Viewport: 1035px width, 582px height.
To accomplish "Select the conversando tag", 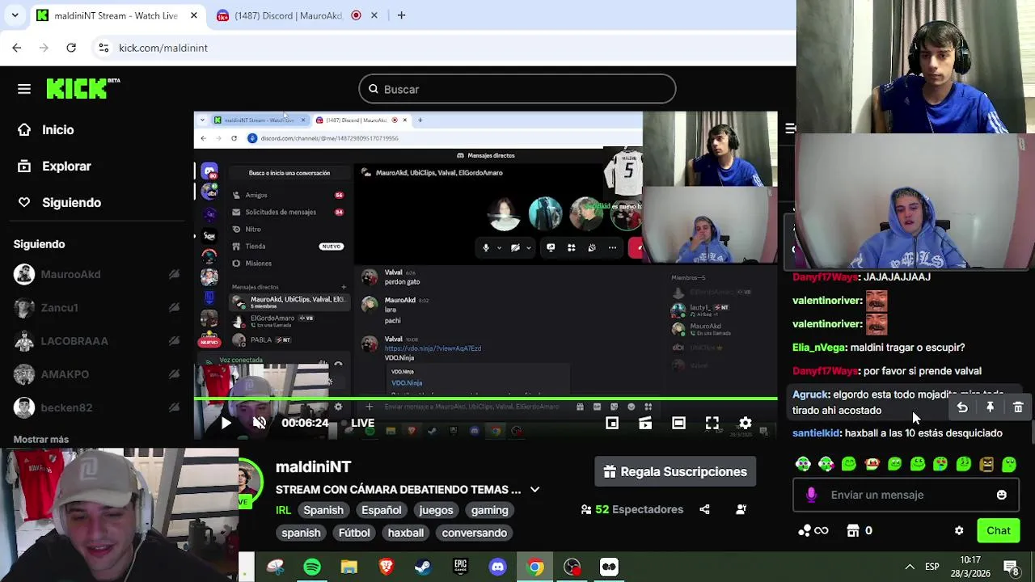I will [x=475, y=533].
